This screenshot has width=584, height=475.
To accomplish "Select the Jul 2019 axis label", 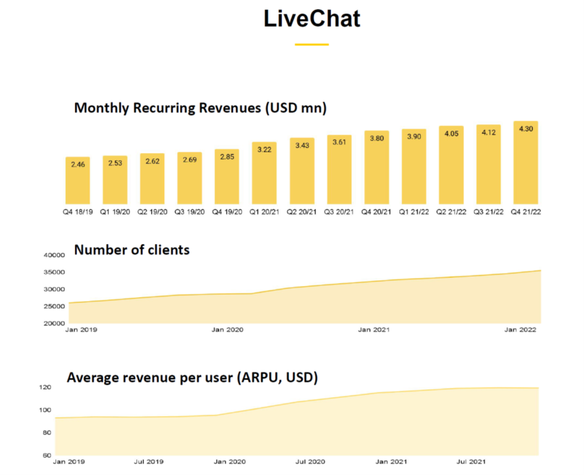I will 149,462.
